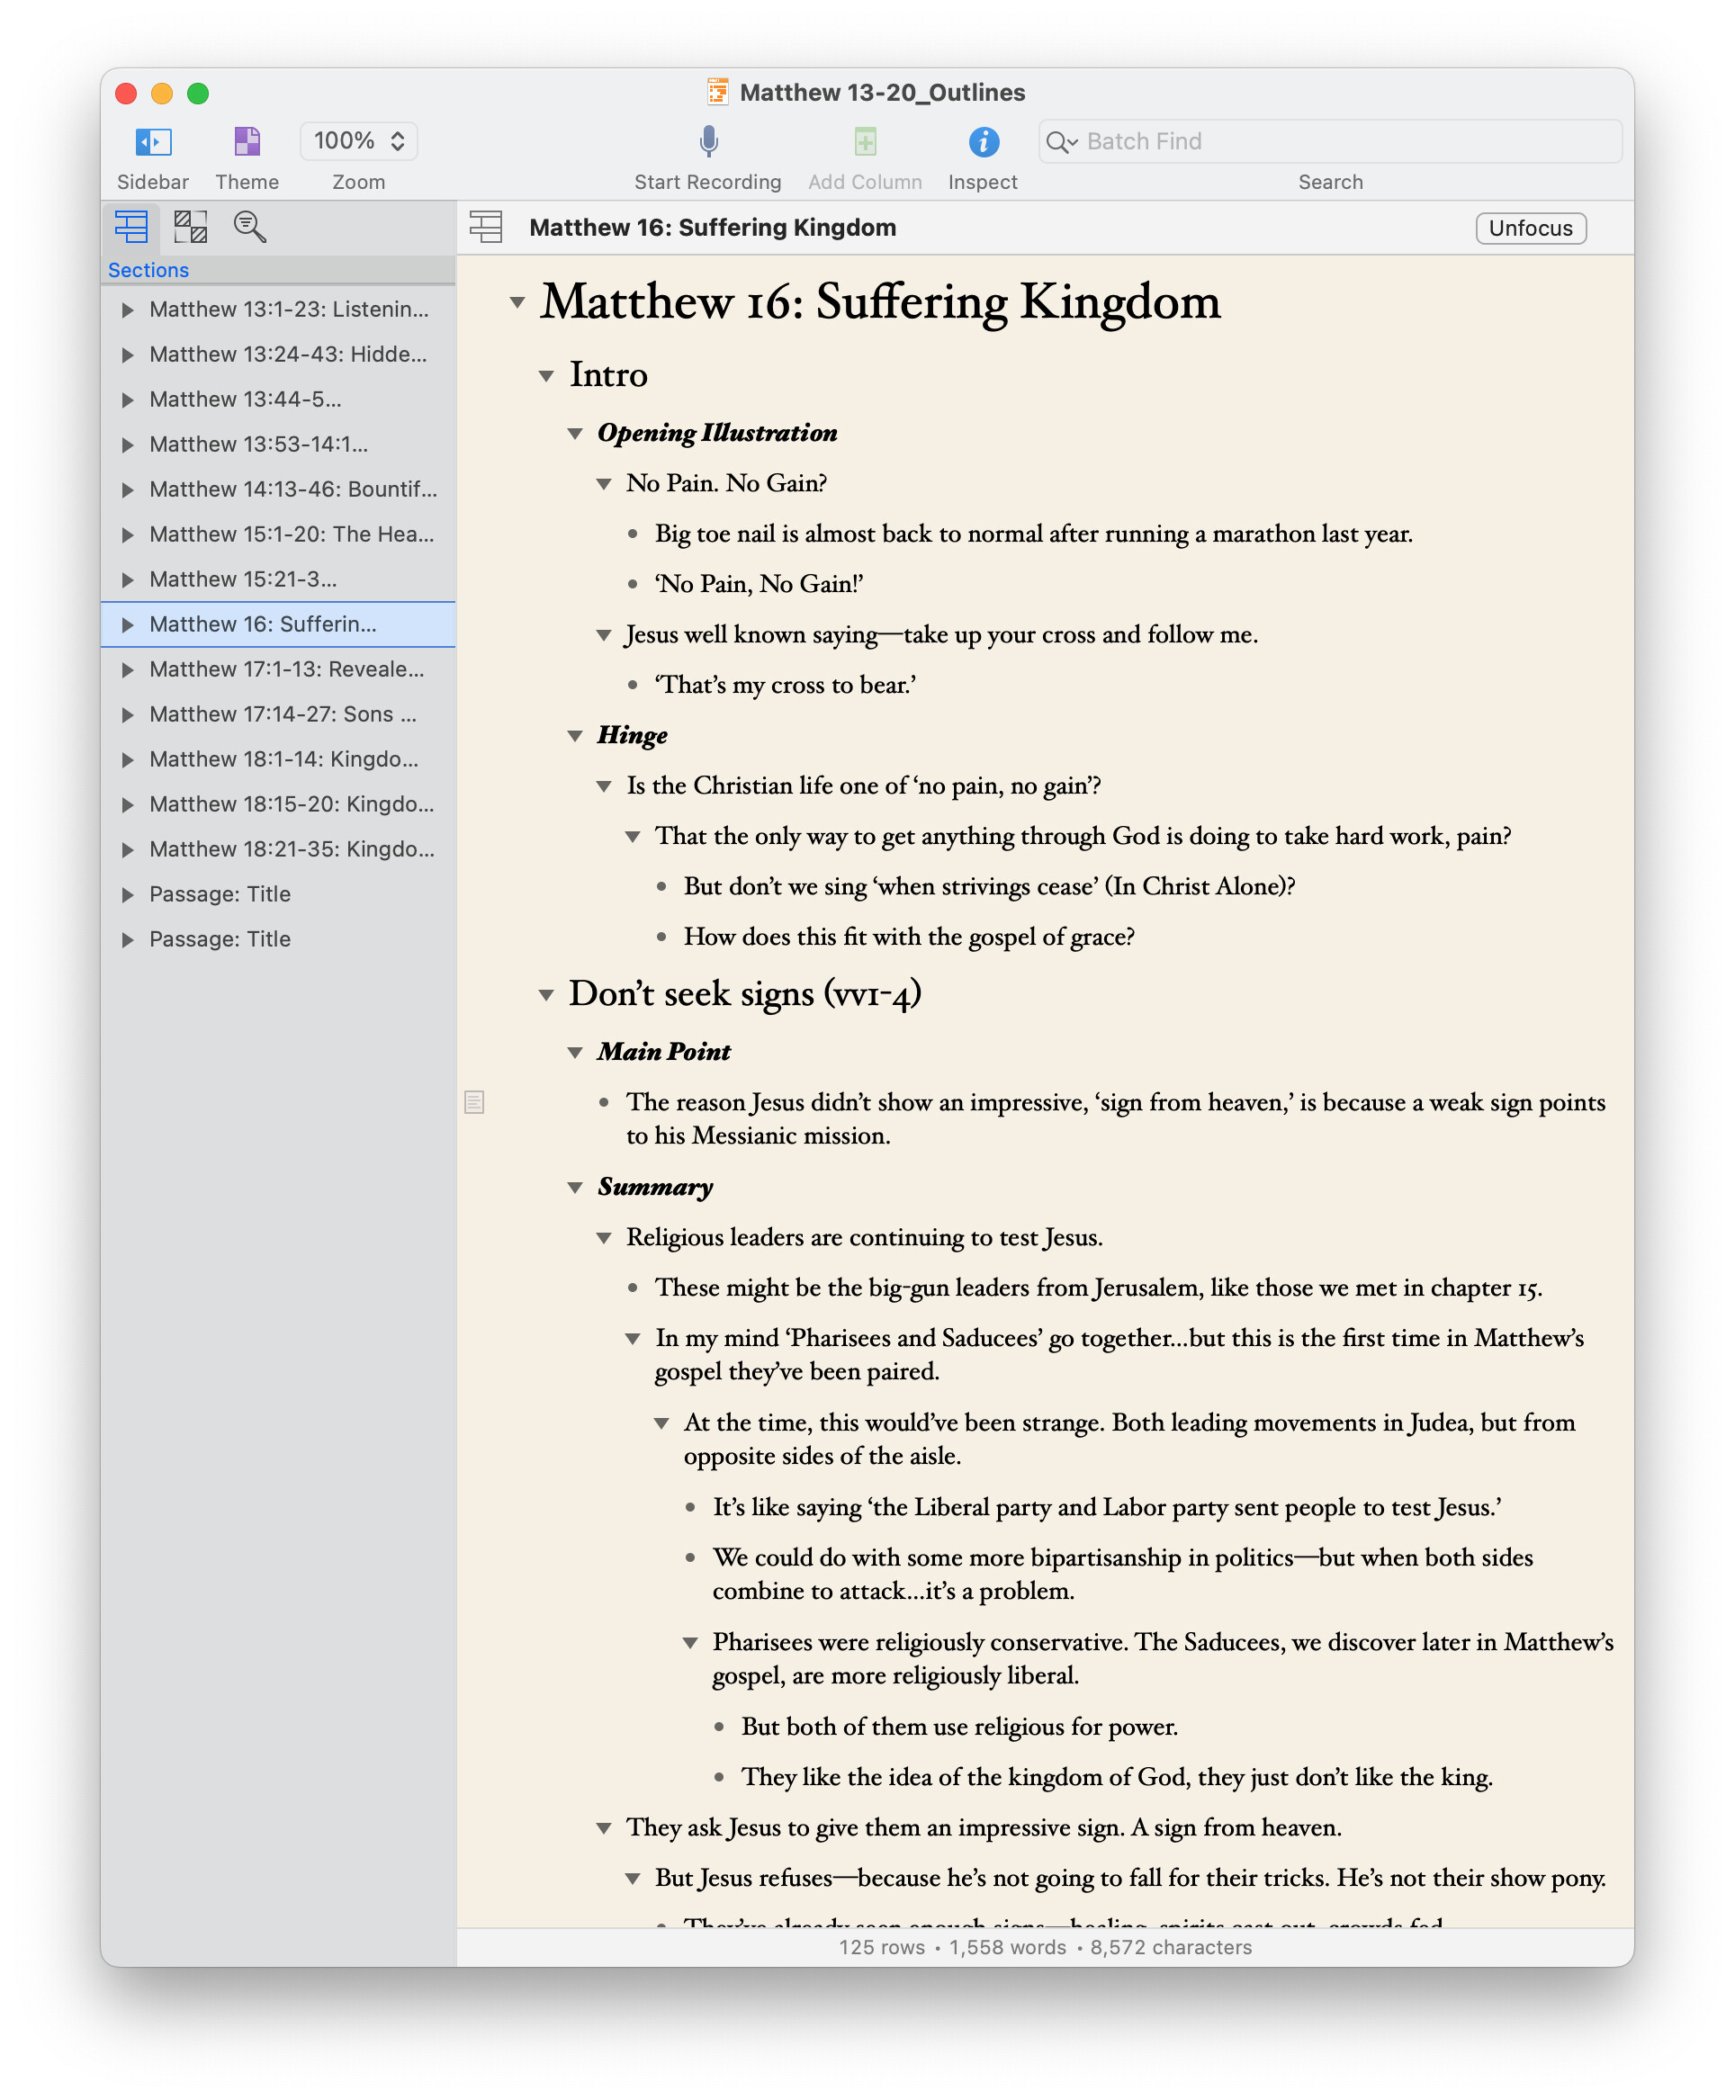The height and width of the screenshot is (2100, 1735).
Task: Expand Matthew 13:24-43 section in sidebar
Action: tap(127, 354)
